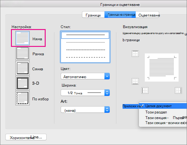
Task: Select the long-dash line style
Action: point(85,57)
